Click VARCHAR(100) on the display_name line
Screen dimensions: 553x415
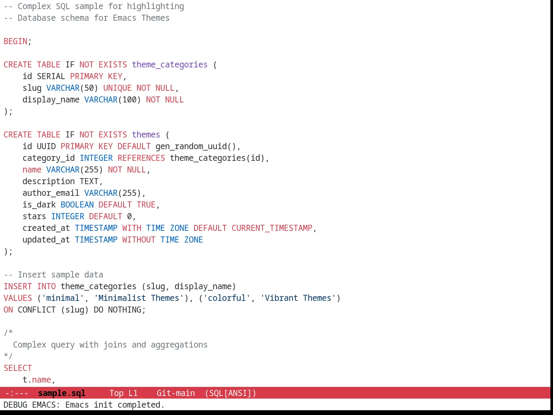pos(113,99)
